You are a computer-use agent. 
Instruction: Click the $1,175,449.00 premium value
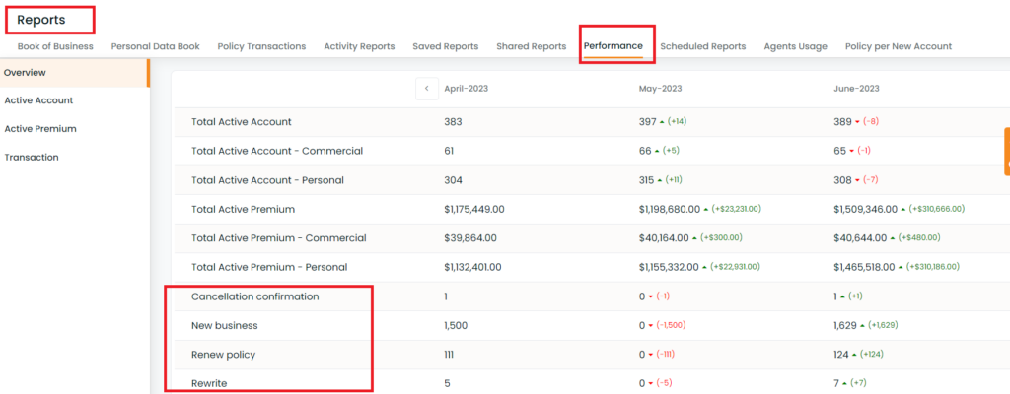pos(474,209)
